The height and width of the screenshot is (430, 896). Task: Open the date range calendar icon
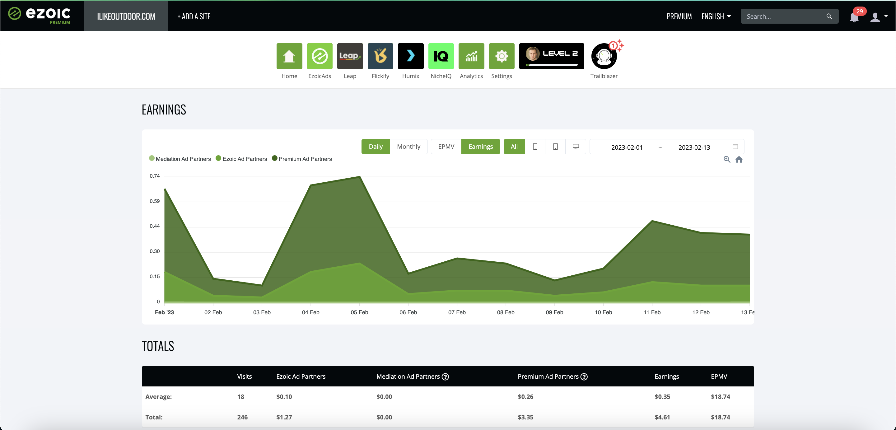pos(735,147)
